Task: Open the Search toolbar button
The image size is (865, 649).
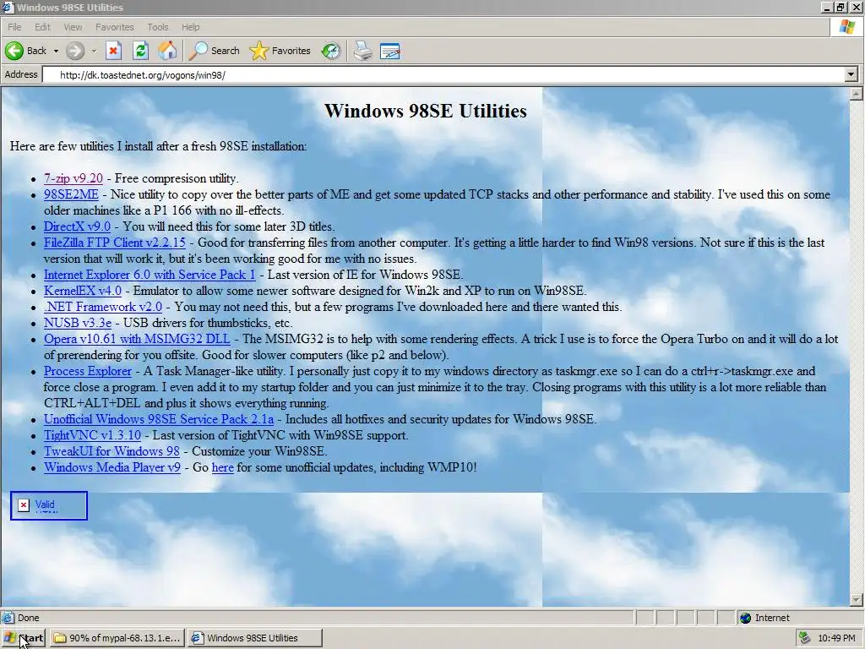Action: click(x=214, y=51)
